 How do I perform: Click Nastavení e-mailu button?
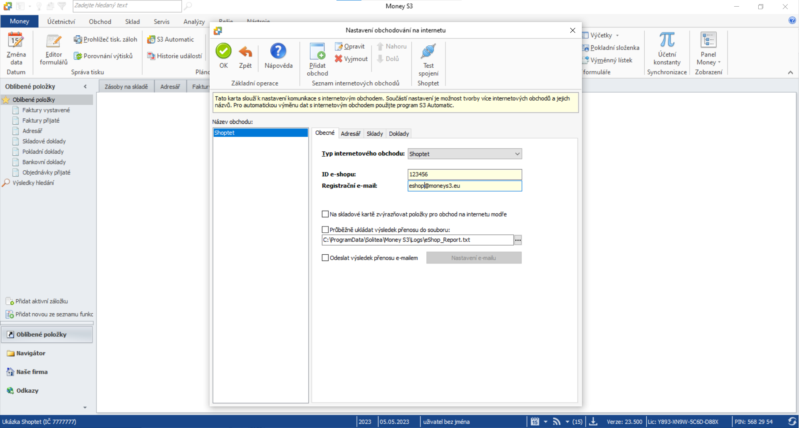pos(474,258)
